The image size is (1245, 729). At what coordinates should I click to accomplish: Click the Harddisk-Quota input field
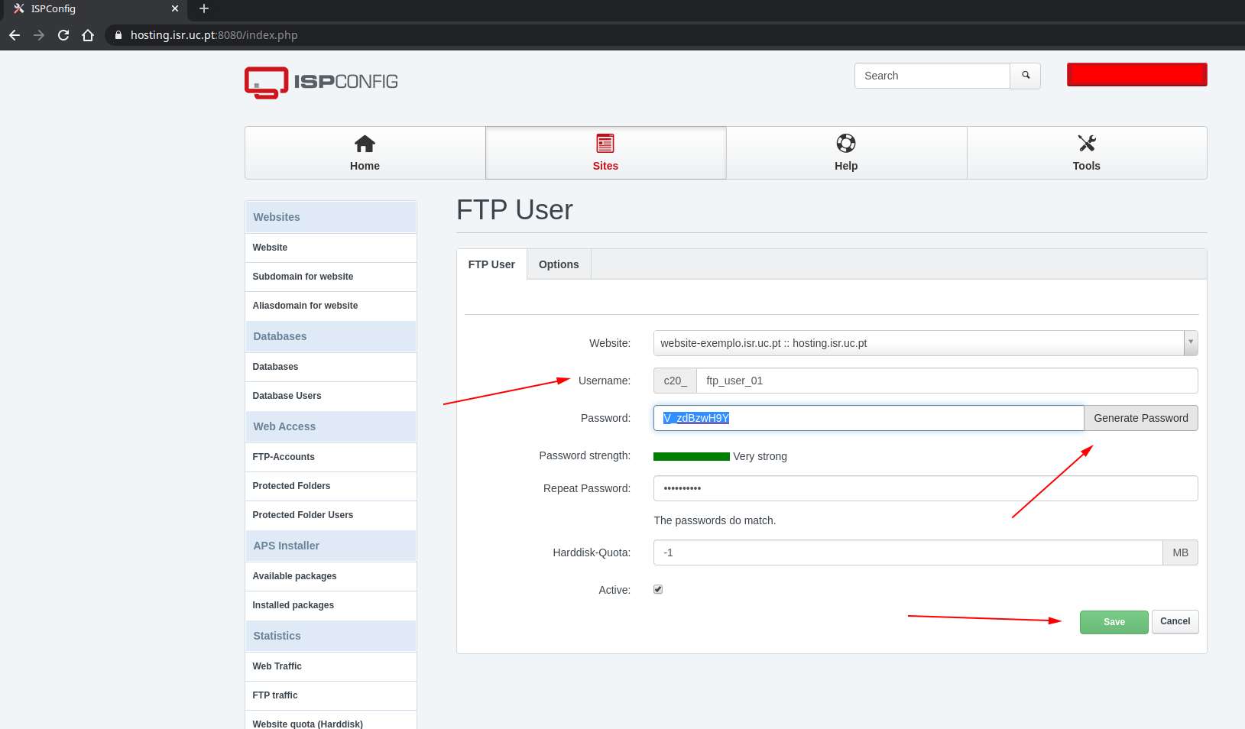[x=908, y=552]
